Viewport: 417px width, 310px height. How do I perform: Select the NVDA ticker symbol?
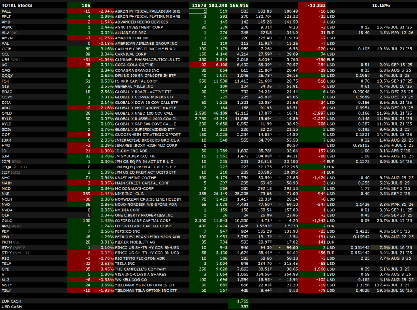click(x=7, y=210)
